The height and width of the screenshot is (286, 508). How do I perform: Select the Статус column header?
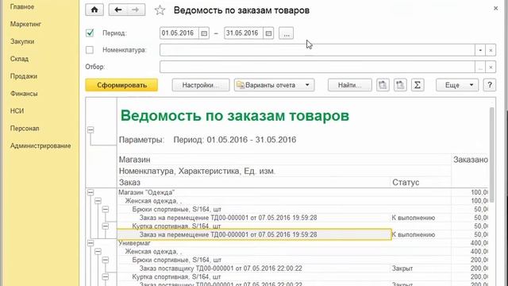click(x=406, y=182)
